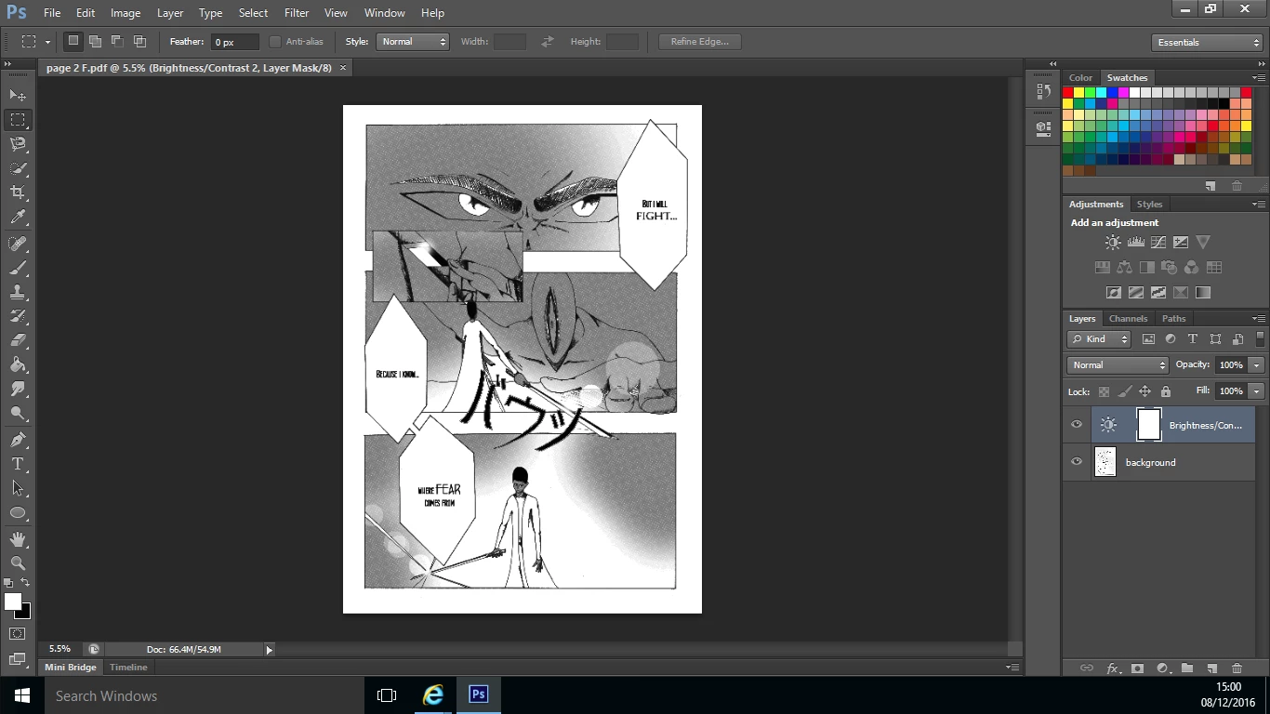Open the Image menu

(x=126, y=13)
